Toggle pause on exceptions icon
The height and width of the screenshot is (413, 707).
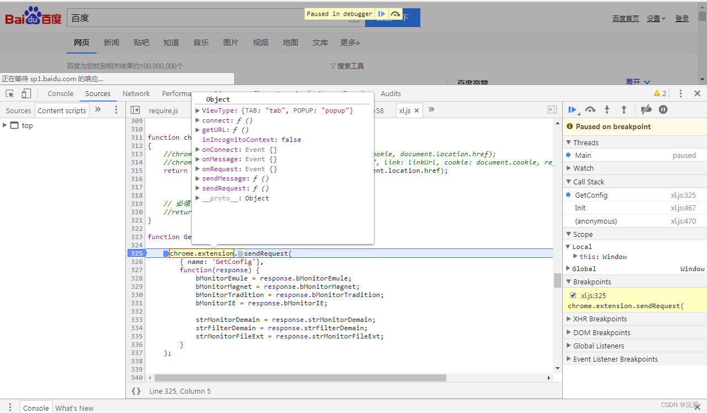click(x=663, y=110)
